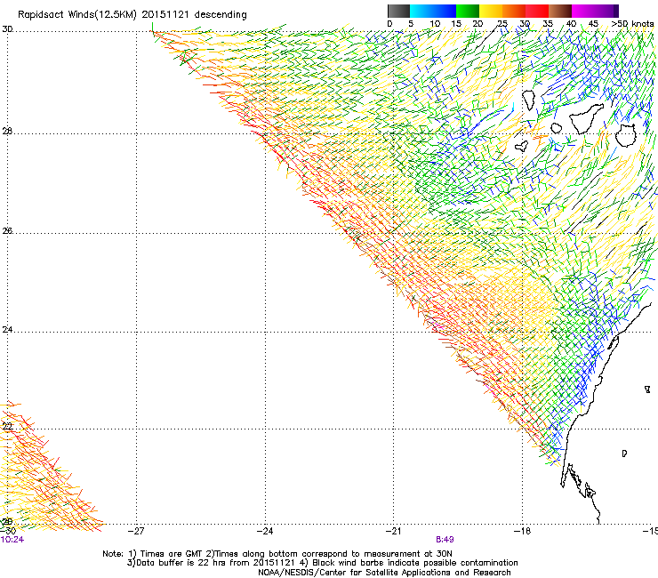
Task: Click the small La Gomera island outline
Action: (x=556, y=128)
